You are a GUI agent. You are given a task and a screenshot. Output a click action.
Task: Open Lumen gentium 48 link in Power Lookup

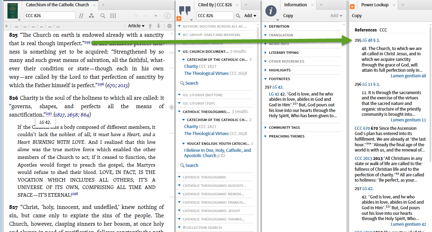click(x=408, y=76)
